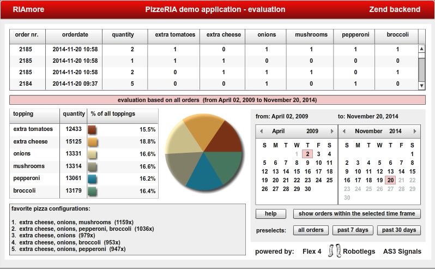435x269 pixels.
Task: Click the dark brown tomatoes pie slice
Action: pyautogui.click(x=226, y=139)
